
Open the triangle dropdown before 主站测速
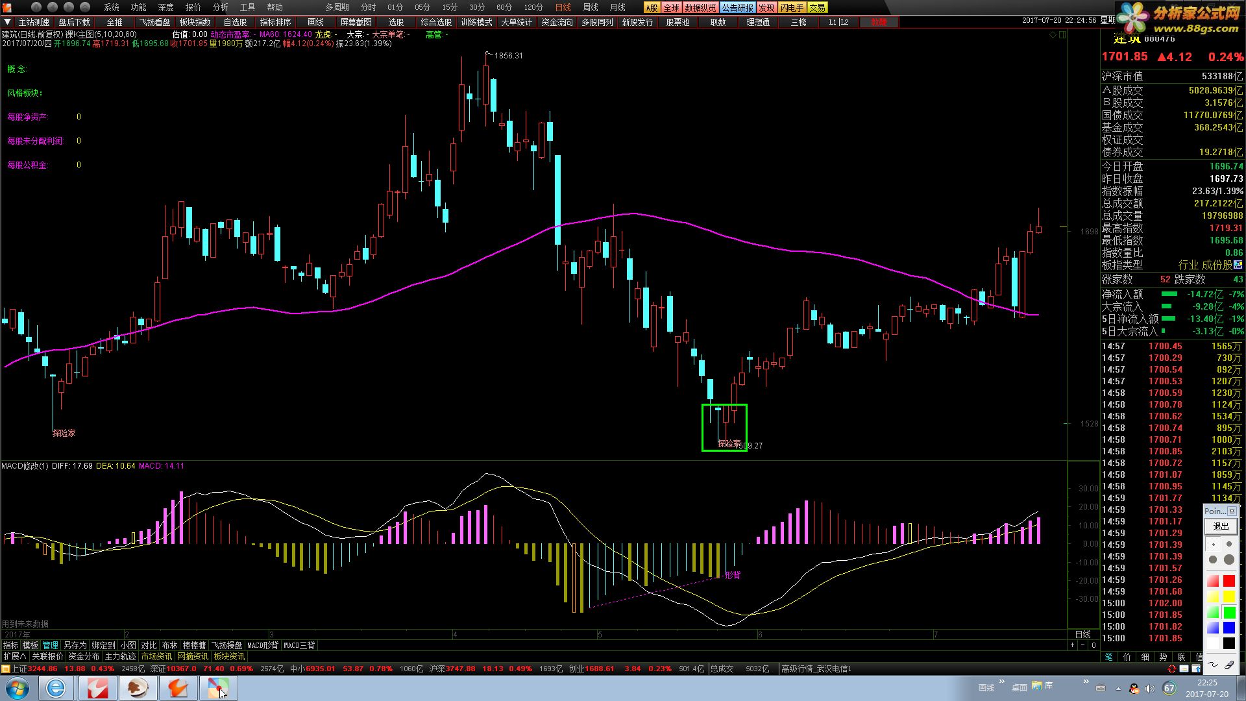(7, 22)
